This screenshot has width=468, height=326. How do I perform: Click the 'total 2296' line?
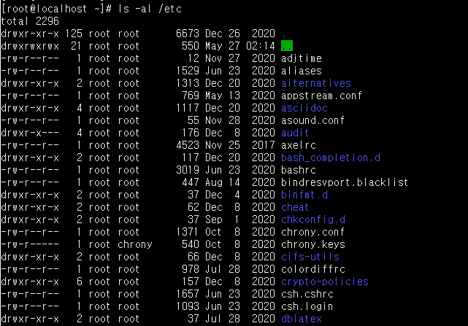30,21
